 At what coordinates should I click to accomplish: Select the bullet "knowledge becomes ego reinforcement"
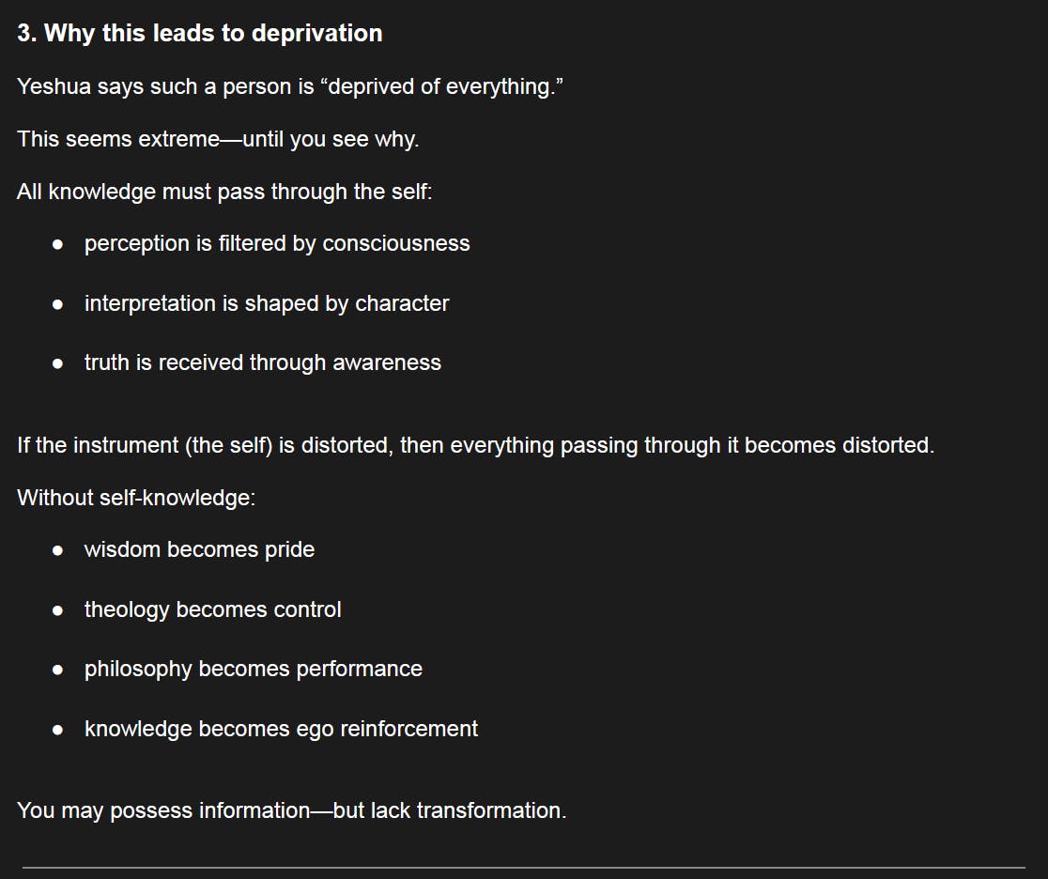tap(281, 729)
